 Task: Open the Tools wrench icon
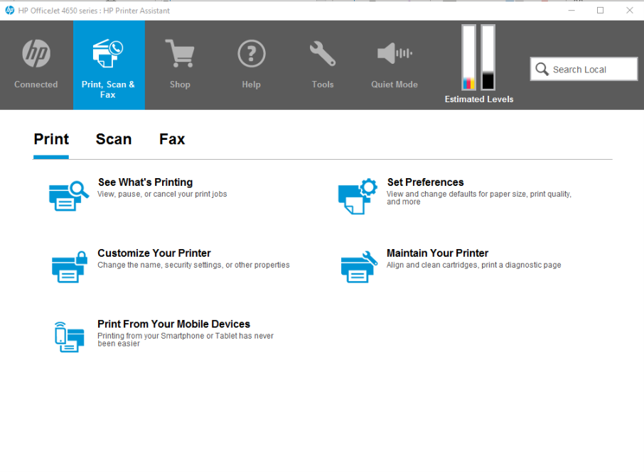(322, 53)
